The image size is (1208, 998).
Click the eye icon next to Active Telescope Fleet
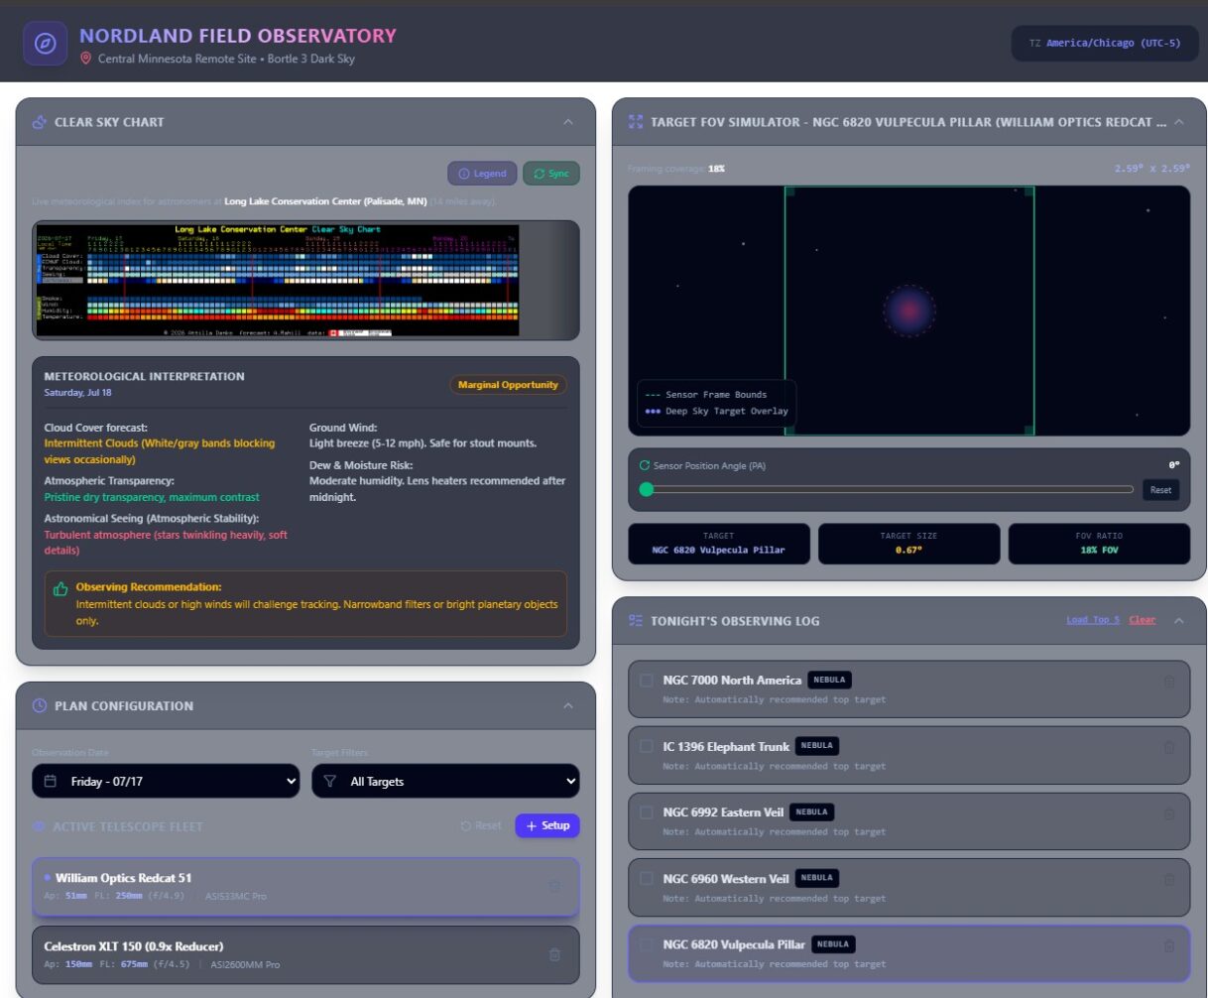(39, 826)
